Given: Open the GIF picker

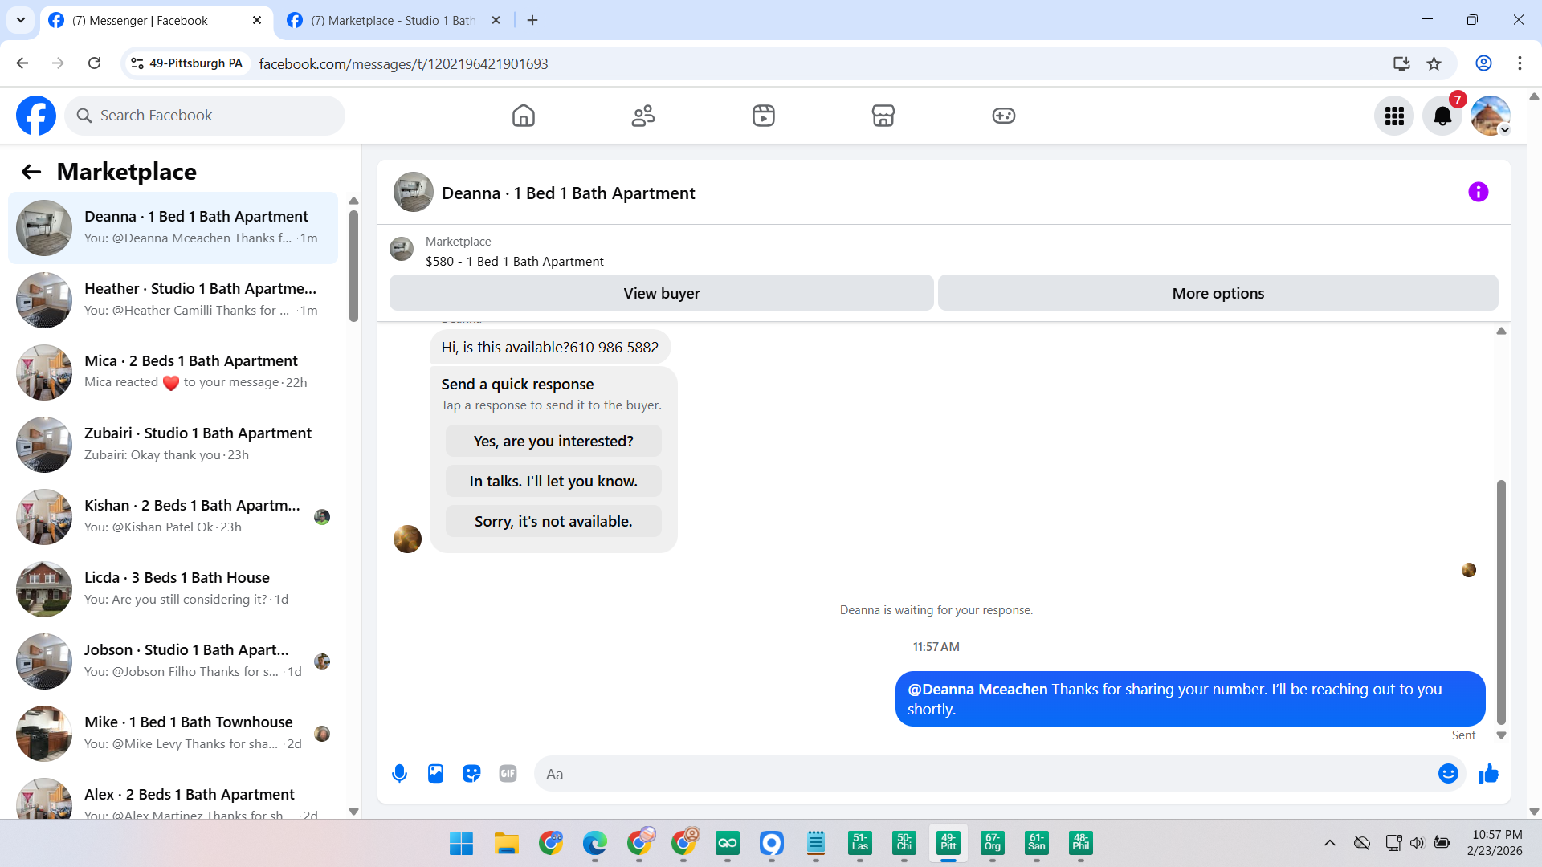Looking at the screenshot, I should coord(508,774).
